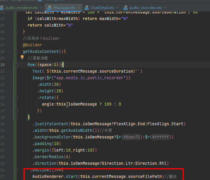The width and height of the screenshot is (210, 180).
Task: Click on return calcWith+"%" line
Action: [x=50, y=25]
